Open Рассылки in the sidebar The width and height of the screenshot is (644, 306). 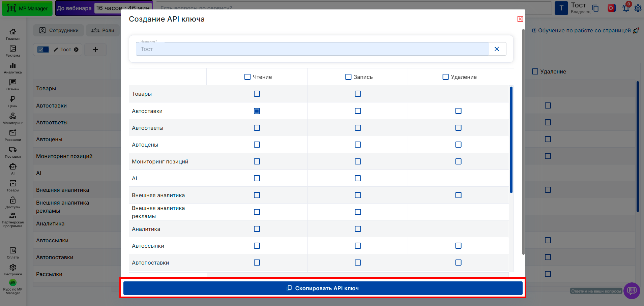(x=13, y=135)
